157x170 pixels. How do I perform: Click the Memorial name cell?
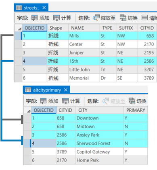[x=84, y=78]
